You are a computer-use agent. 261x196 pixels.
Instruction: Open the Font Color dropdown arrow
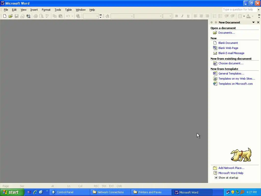click(253, 16)
